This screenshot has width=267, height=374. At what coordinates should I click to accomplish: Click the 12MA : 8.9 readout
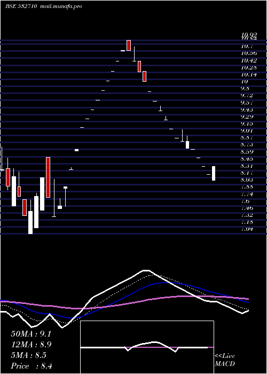(x=31, y=345)
